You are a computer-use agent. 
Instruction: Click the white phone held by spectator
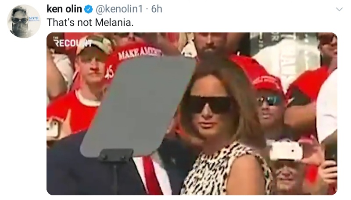point(286,150)
